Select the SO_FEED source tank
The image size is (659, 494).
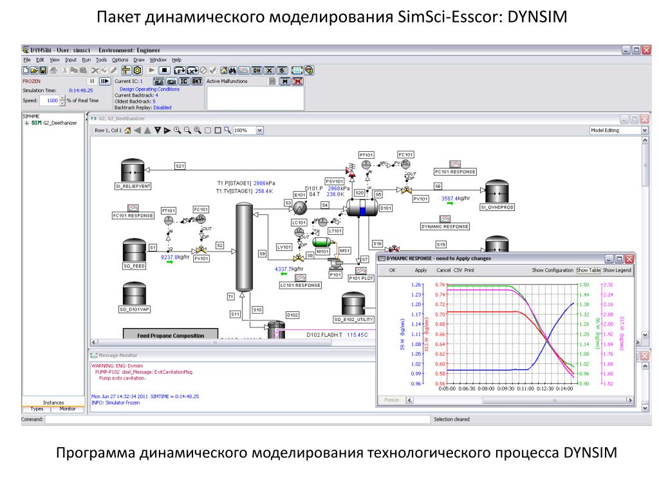[x=134, y=250]
